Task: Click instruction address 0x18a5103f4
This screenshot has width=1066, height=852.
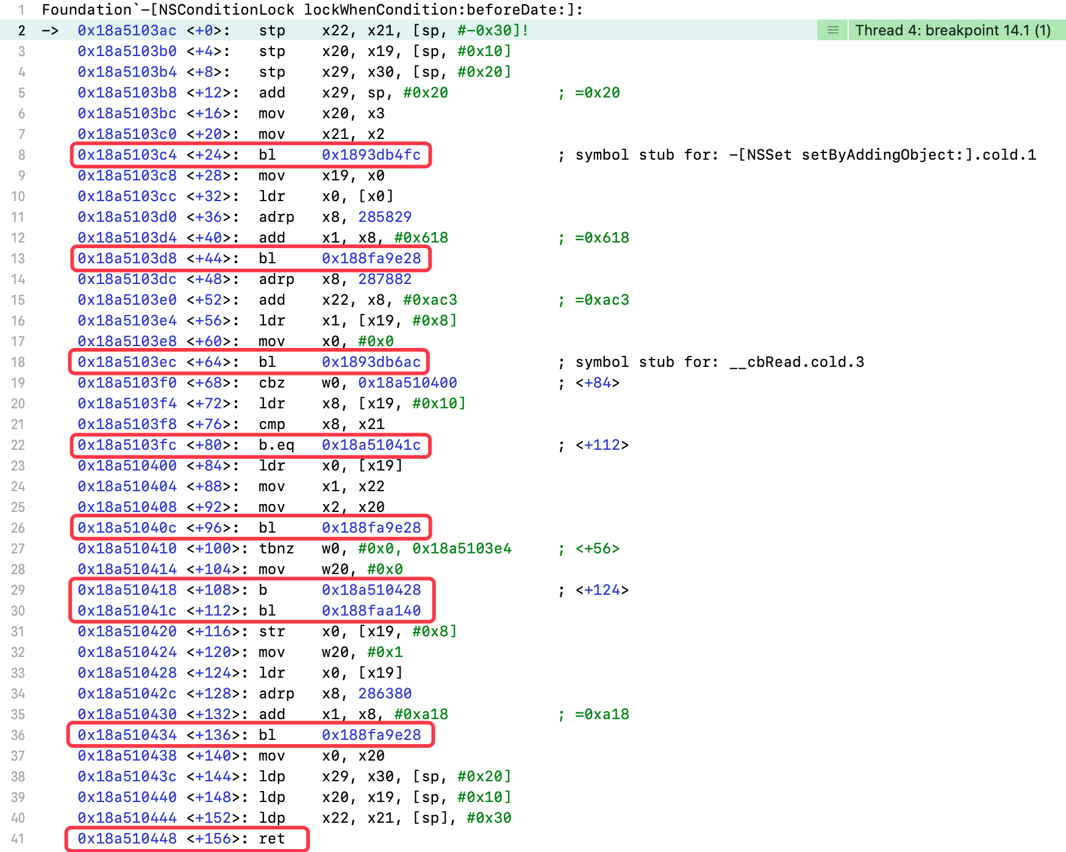Action: tap(127, 403)
